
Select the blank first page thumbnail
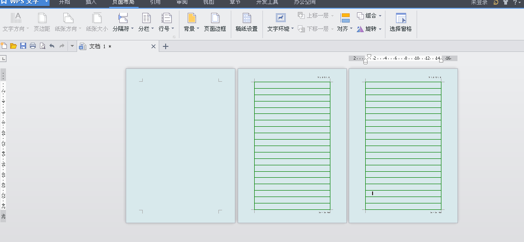coord(180,146)
